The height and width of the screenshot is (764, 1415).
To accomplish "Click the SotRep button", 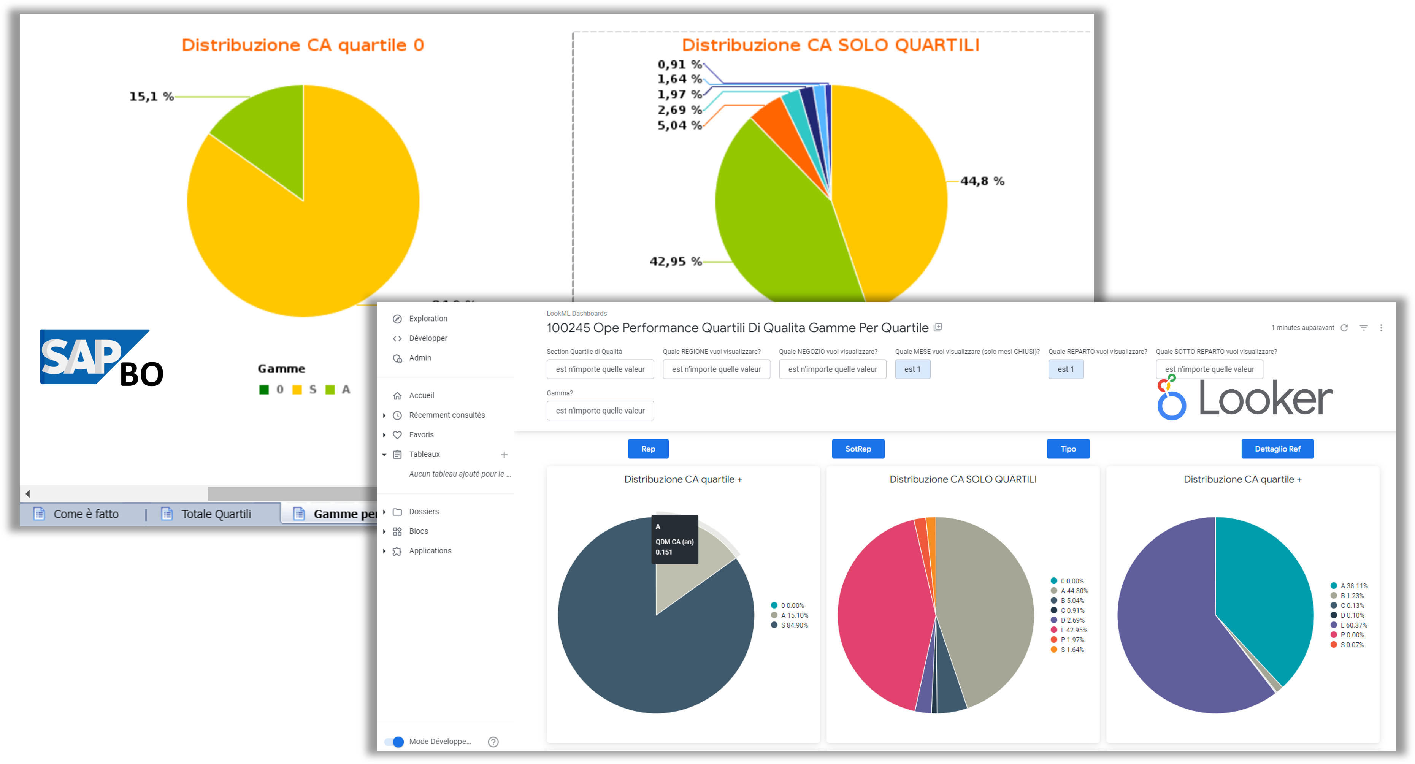I will 858,449.
